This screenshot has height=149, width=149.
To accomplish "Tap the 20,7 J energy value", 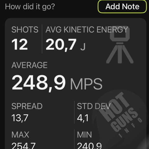I will point(66,45).
